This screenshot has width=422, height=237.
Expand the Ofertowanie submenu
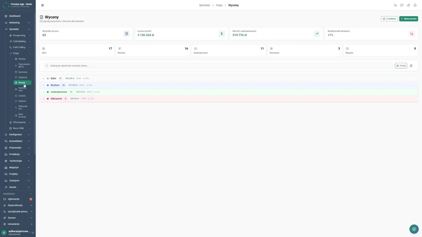tap(20, 122)
